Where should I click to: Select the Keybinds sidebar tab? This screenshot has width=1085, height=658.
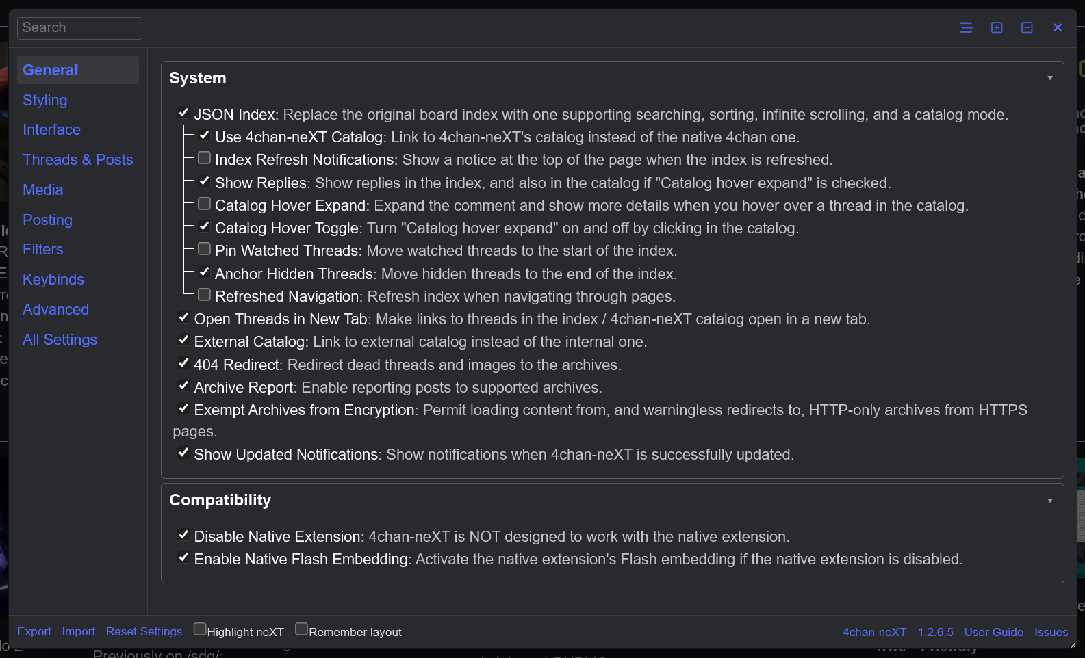tap(53, 279)
